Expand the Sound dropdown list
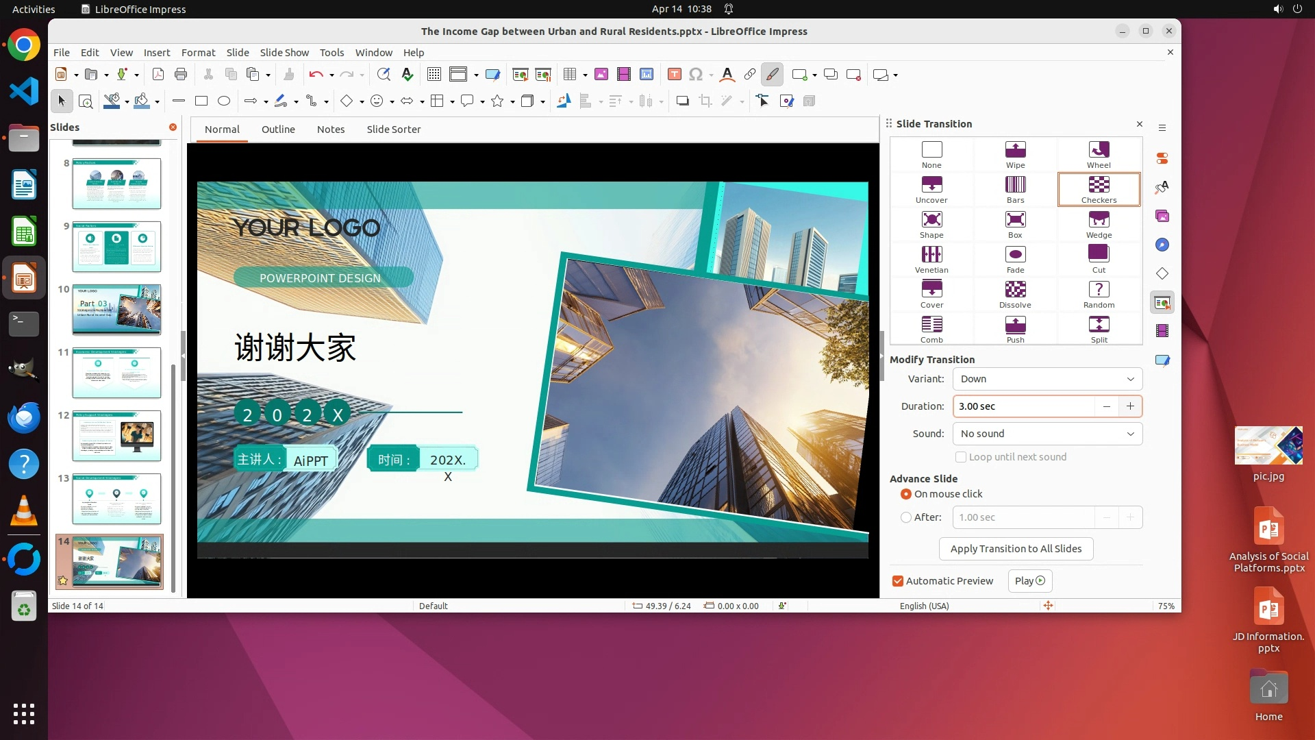 pyautogui.click(x=1047, y=434)
